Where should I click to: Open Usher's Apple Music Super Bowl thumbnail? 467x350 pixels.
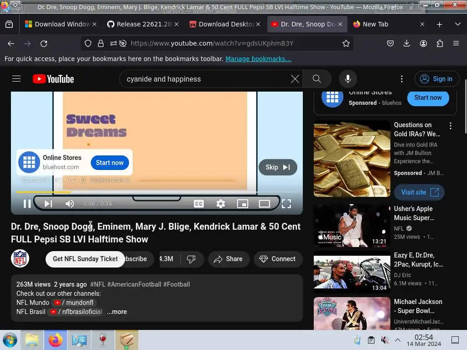pyautogui.click(x=352, y=225)
